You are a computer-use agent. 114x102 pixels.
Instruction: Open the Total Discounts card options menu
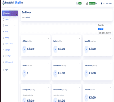click(111, 63)
